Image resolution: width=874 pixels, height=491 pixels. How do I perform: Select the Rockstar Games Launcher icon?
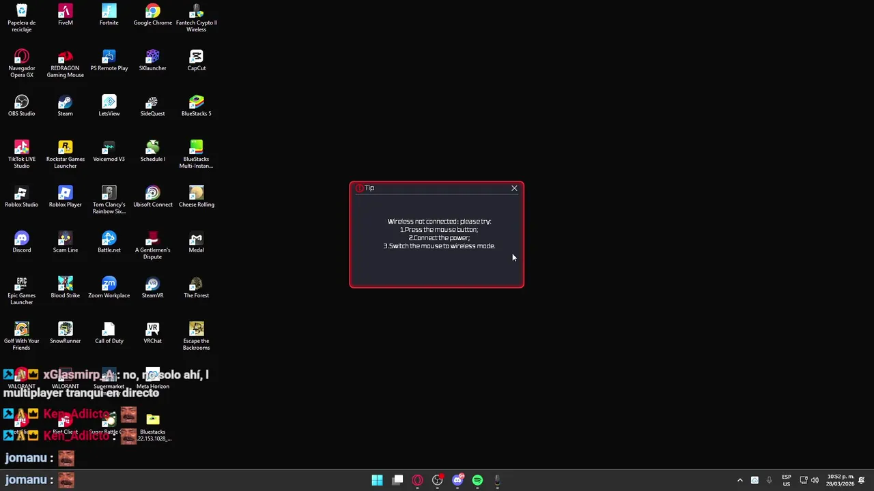[x=65, y=154]
